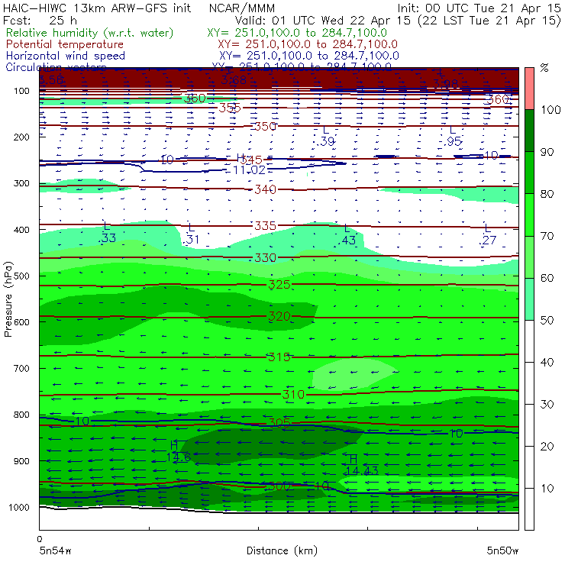Click the 'L .43' wind minimum label

pos(347,234)
